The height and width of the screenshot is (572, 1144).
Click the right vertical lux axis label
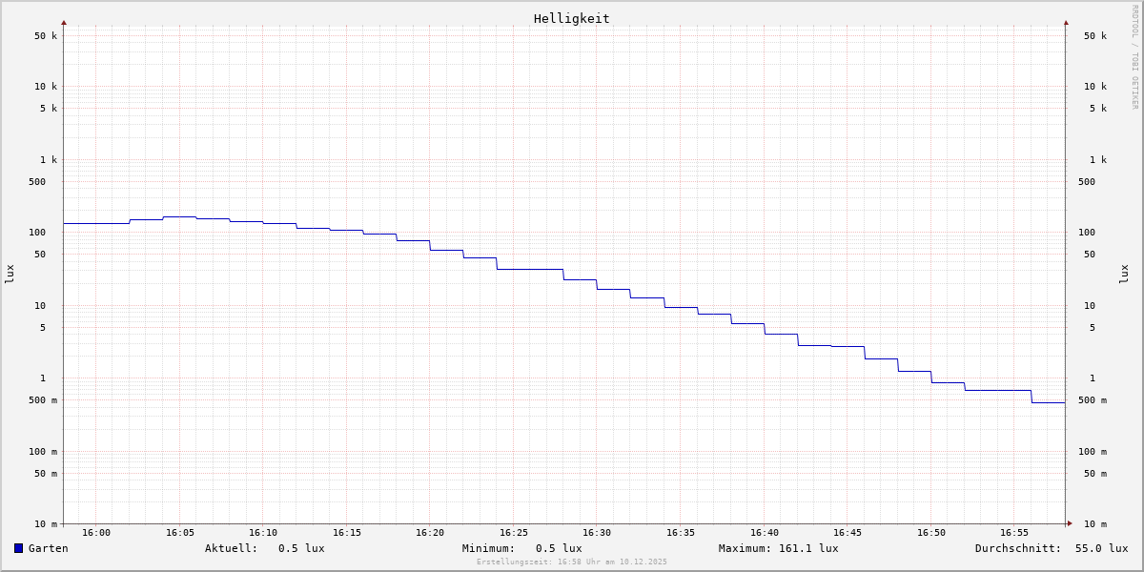[x=1124, y=274]
